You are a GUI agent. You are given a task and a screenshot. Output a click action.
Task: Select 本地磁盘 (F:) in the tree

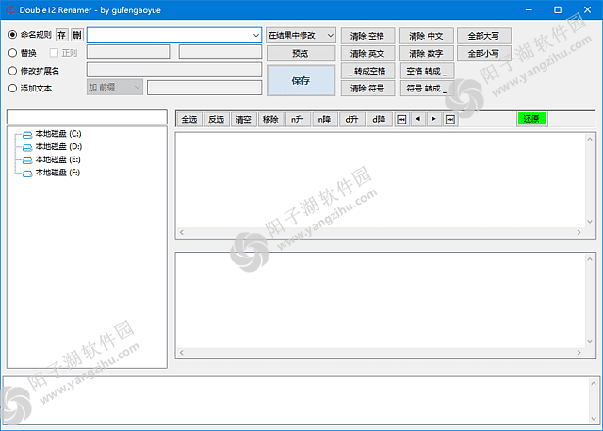(x=57, y=173)
